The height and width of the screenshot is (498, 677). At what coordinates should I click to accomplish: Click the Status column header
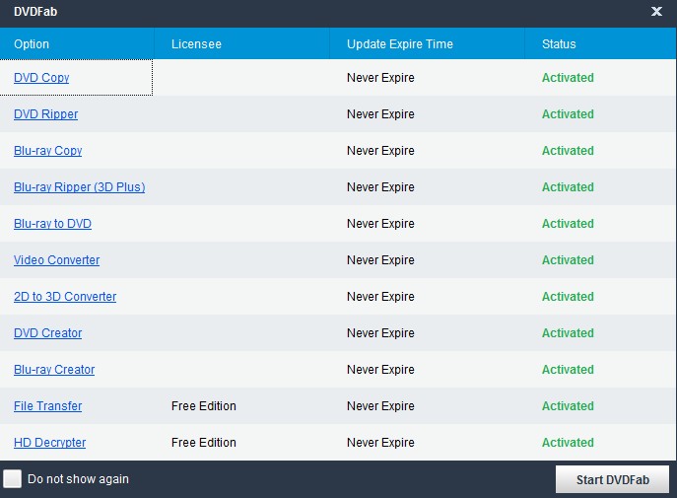(x=600, y=44)
